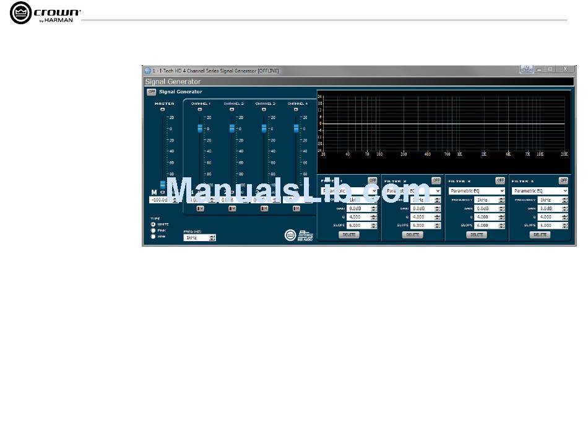The image size is (588, 447).
Task: Toggle Filter 4 OFF button
Action: point(564,180)
